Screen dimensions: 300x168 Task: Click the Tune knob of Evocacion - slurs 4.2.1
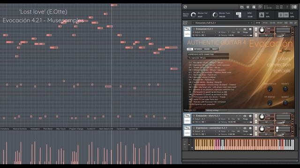(x=262, y=117)
